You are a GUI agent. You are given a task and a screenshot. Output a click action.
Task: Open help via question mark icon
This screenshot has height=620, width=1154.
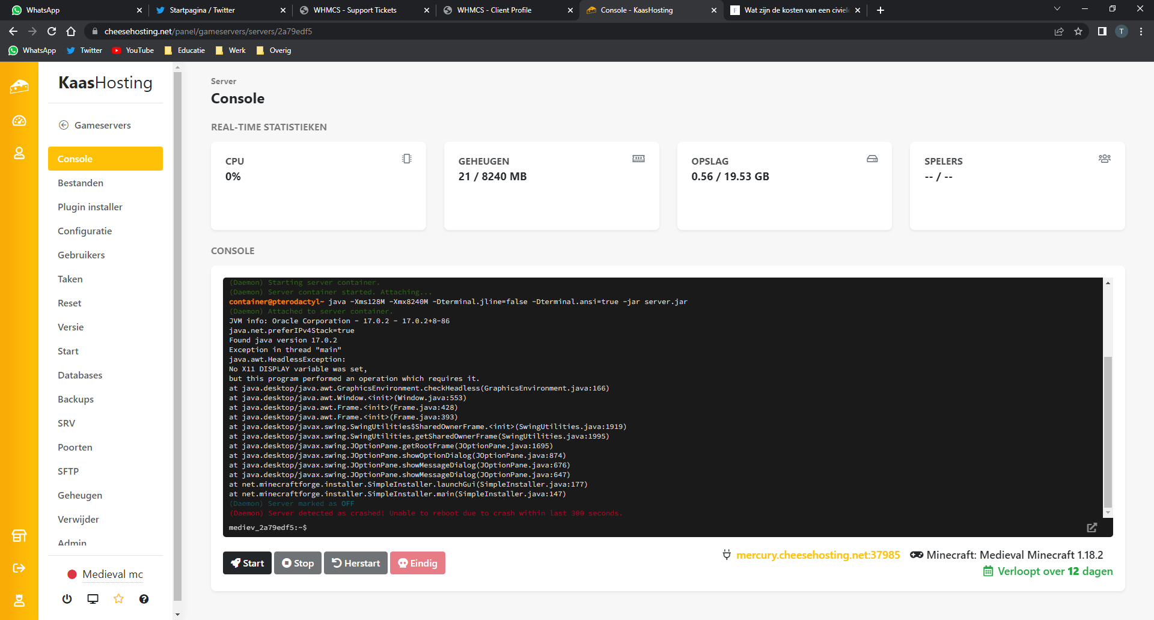(x=144, y=599)
